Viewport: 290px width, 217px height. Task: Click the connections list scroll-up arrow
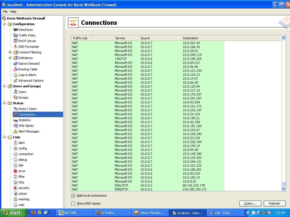tap(283, 38)
